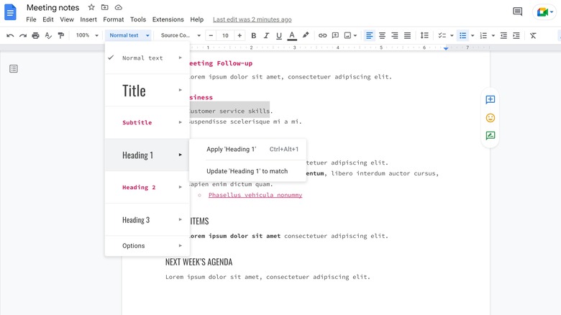Toggle Bold formatting
The width and height of the screenshot is (561, 315).
point(253,35)
